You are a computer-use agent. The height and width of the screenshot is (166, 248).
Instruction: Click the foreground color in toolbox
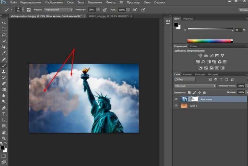[x=2, y=148]
